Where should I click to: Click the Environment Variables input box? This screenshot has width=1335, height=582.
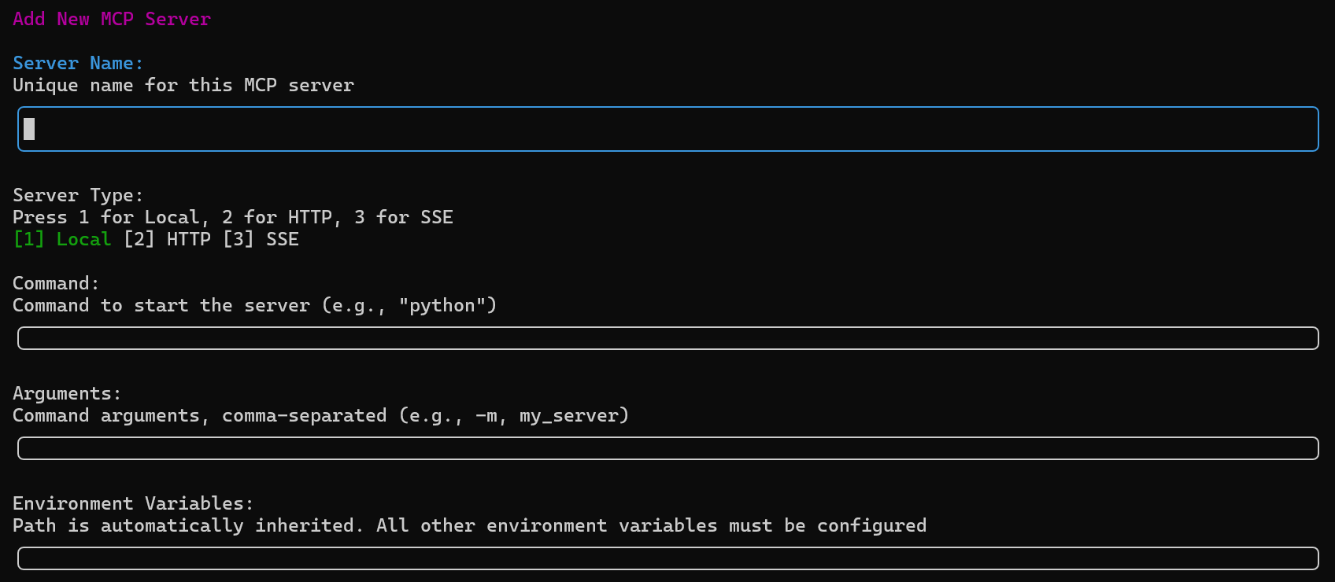click(x=667, y=558)
